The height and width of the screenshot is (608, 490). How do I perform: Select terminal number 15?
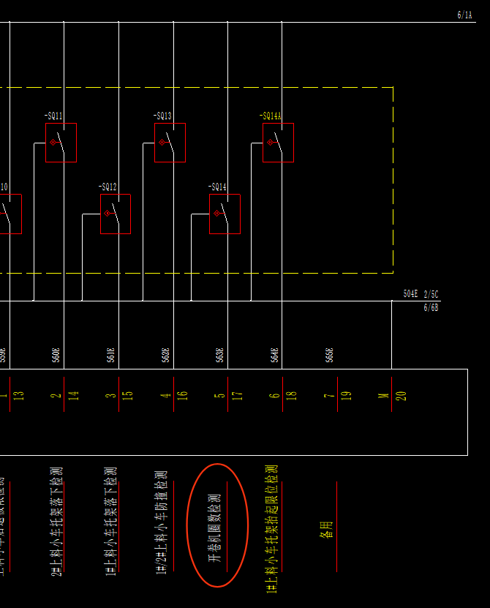128,396
